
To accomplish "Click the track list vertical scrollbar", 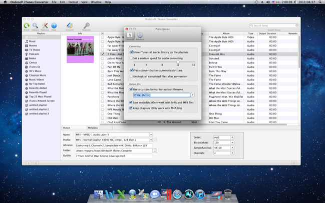I will pyautogui.click(x=299, y=51).
